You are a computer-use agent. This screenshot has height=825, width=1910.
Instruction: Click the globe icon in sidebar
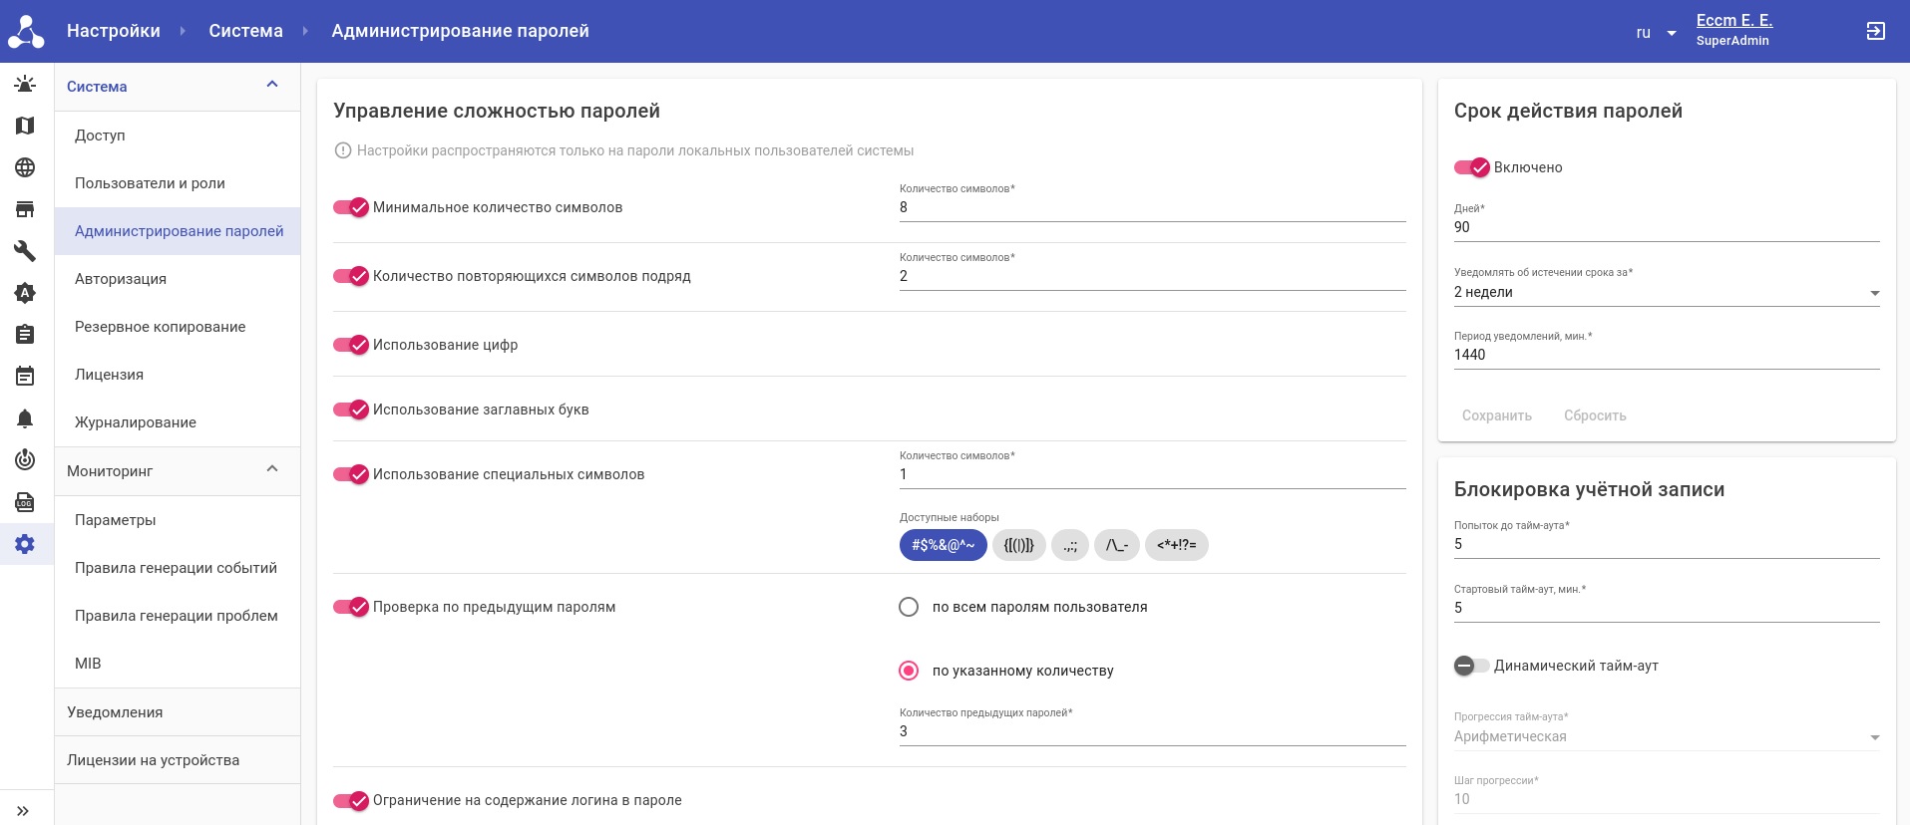click(x=25, y=167)
